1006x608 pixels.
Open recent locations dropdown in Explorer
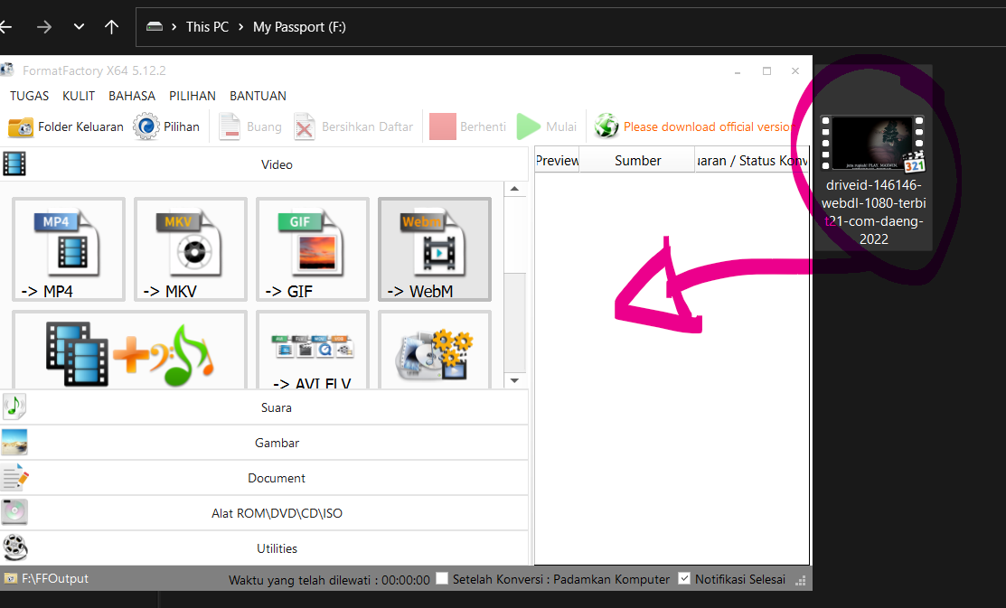[x=79, y=27]
